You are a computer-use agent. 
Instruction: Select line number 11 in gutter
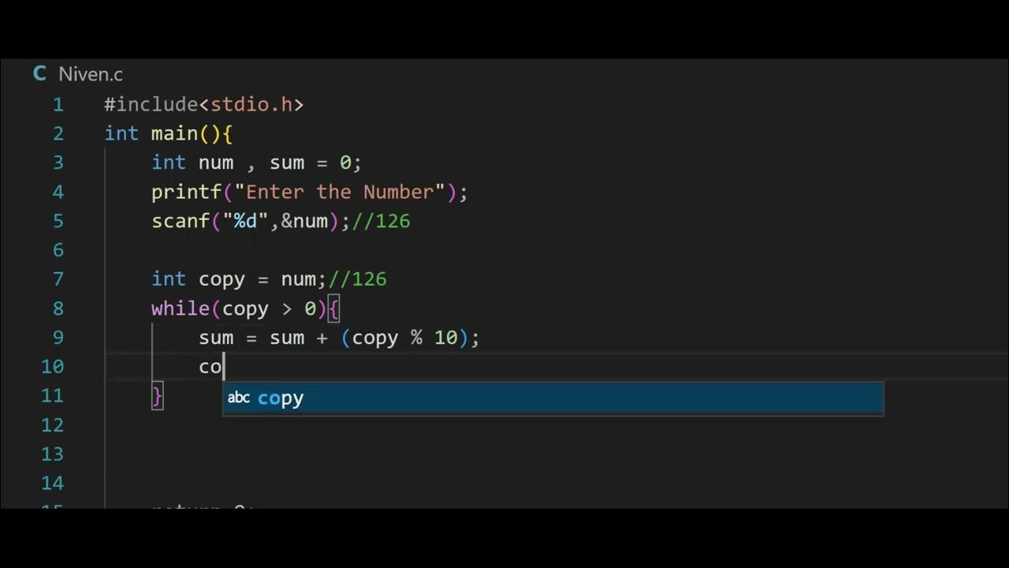click(52, 396)
